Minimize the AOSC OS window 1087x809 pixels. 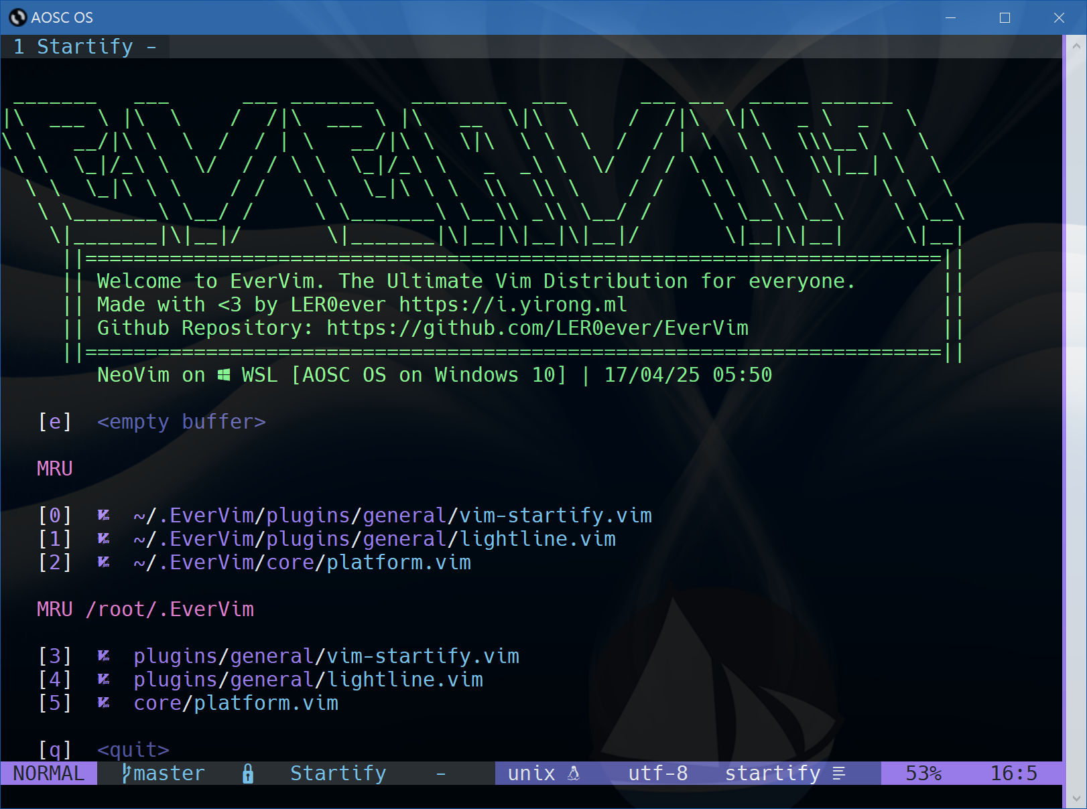[950, 17]
